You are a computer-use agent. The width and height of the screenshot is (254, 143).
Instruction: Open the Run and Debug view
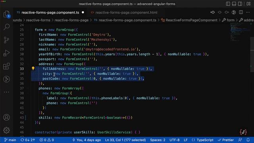(6, 53)
